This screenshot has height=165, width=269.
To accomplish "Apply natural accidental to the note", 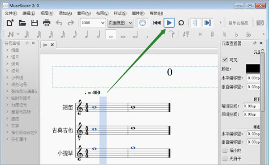I will pyautogui.click(x=224, y=34).
